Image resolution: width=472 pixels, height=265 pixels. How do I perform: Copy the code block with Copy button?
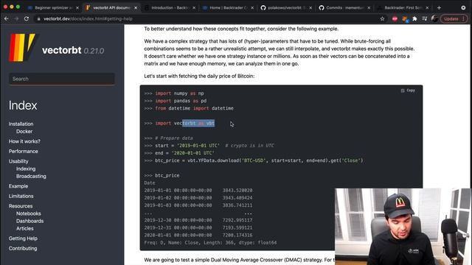pyautogui.click(x=408, y=90)
